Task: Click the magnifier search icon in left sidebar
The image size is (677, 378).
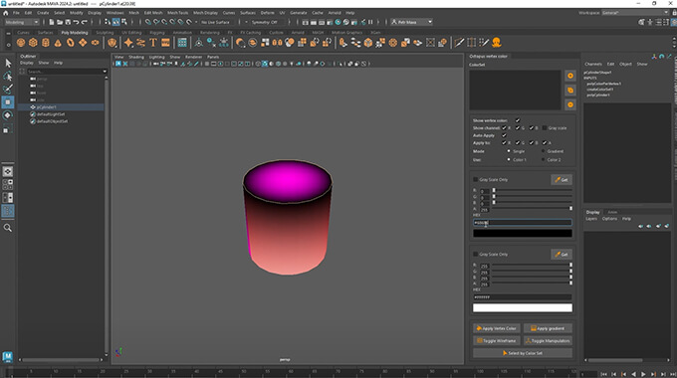Action: [8, 228]
